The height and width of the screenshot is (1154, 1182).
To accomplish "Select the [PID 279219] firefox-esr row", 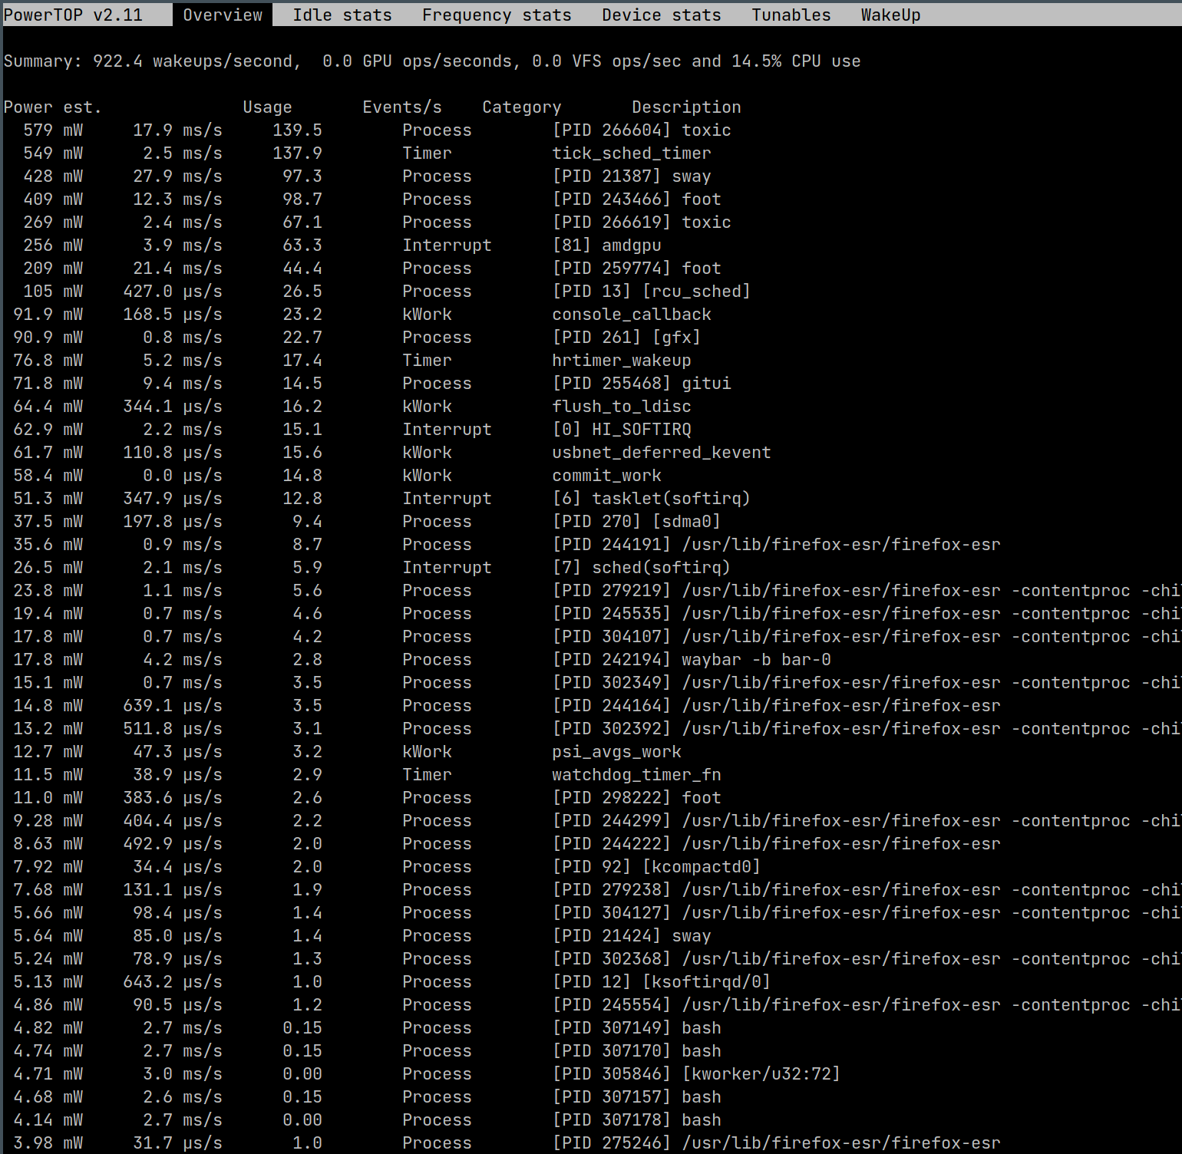I will pyautogui.click(x=591, y=591).
